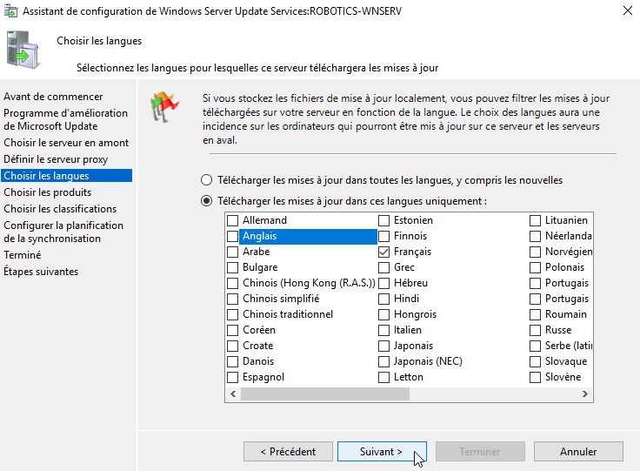Screen dimensions: 640x471
Task: Click language list scroll left arrow
Action: tap(233, 394)
